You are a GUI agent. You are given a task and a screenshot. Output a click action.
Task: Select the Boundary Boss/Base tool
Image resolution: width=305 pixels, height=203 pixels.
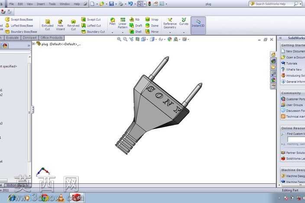pyautogui.click(x=21, y=32)
